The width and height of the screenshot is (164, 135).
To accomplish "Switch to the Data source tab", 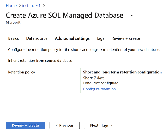I will 37,38.
